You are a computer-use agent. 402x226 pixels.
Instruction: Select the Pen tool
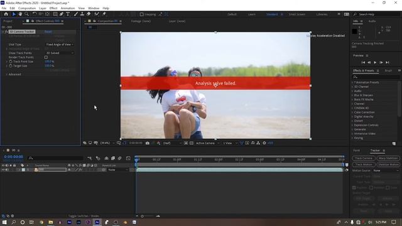tap(62, 14)
